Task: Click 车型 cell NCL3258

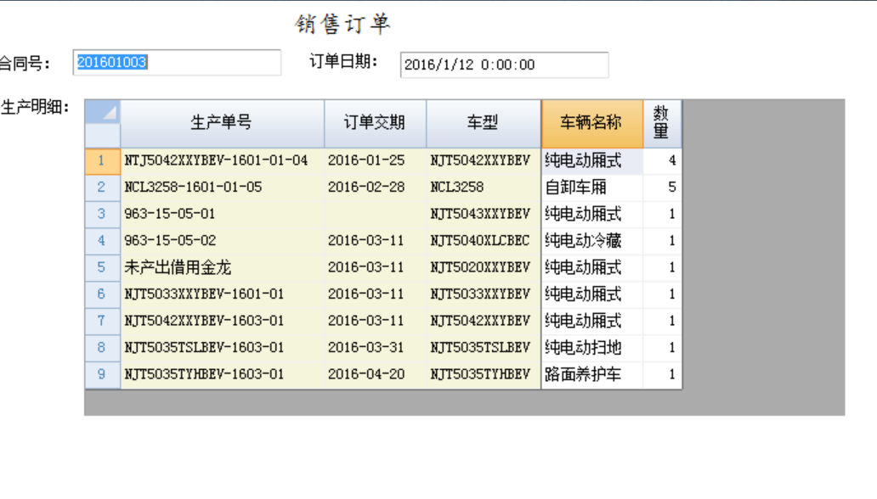Action: (x=484, y=188)
